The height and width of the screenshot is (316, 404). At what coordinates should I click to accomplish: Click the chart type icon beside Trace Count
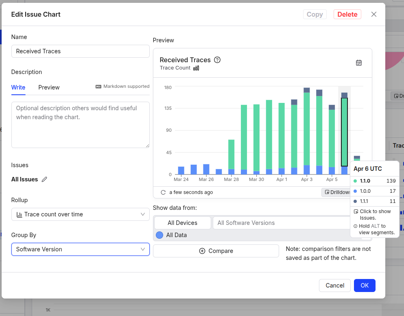coord(196,68)
